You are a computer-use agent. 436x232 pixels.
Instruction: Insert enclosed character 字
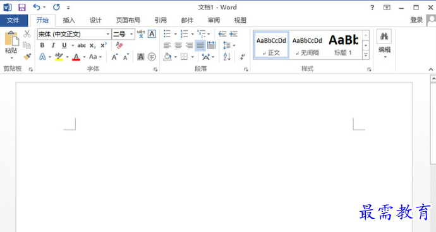(152, 57)
